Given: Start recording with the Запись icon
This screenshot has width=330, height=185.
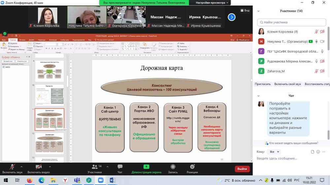Looking at the screenshot, I should click(173, 167).
